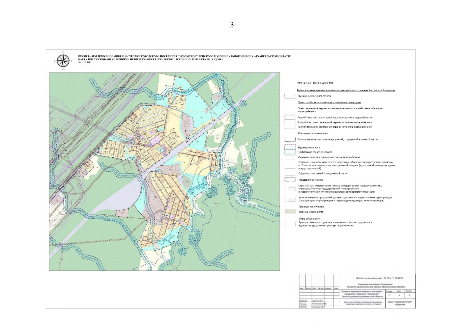Viewport: 476px width, 336px height.
Task: Click the "Придорожная полоса" legend label
Action: tap(311, 180)
